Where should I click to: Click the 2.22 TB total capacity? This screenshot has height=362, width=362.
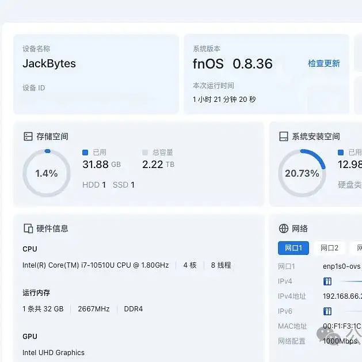158,165
